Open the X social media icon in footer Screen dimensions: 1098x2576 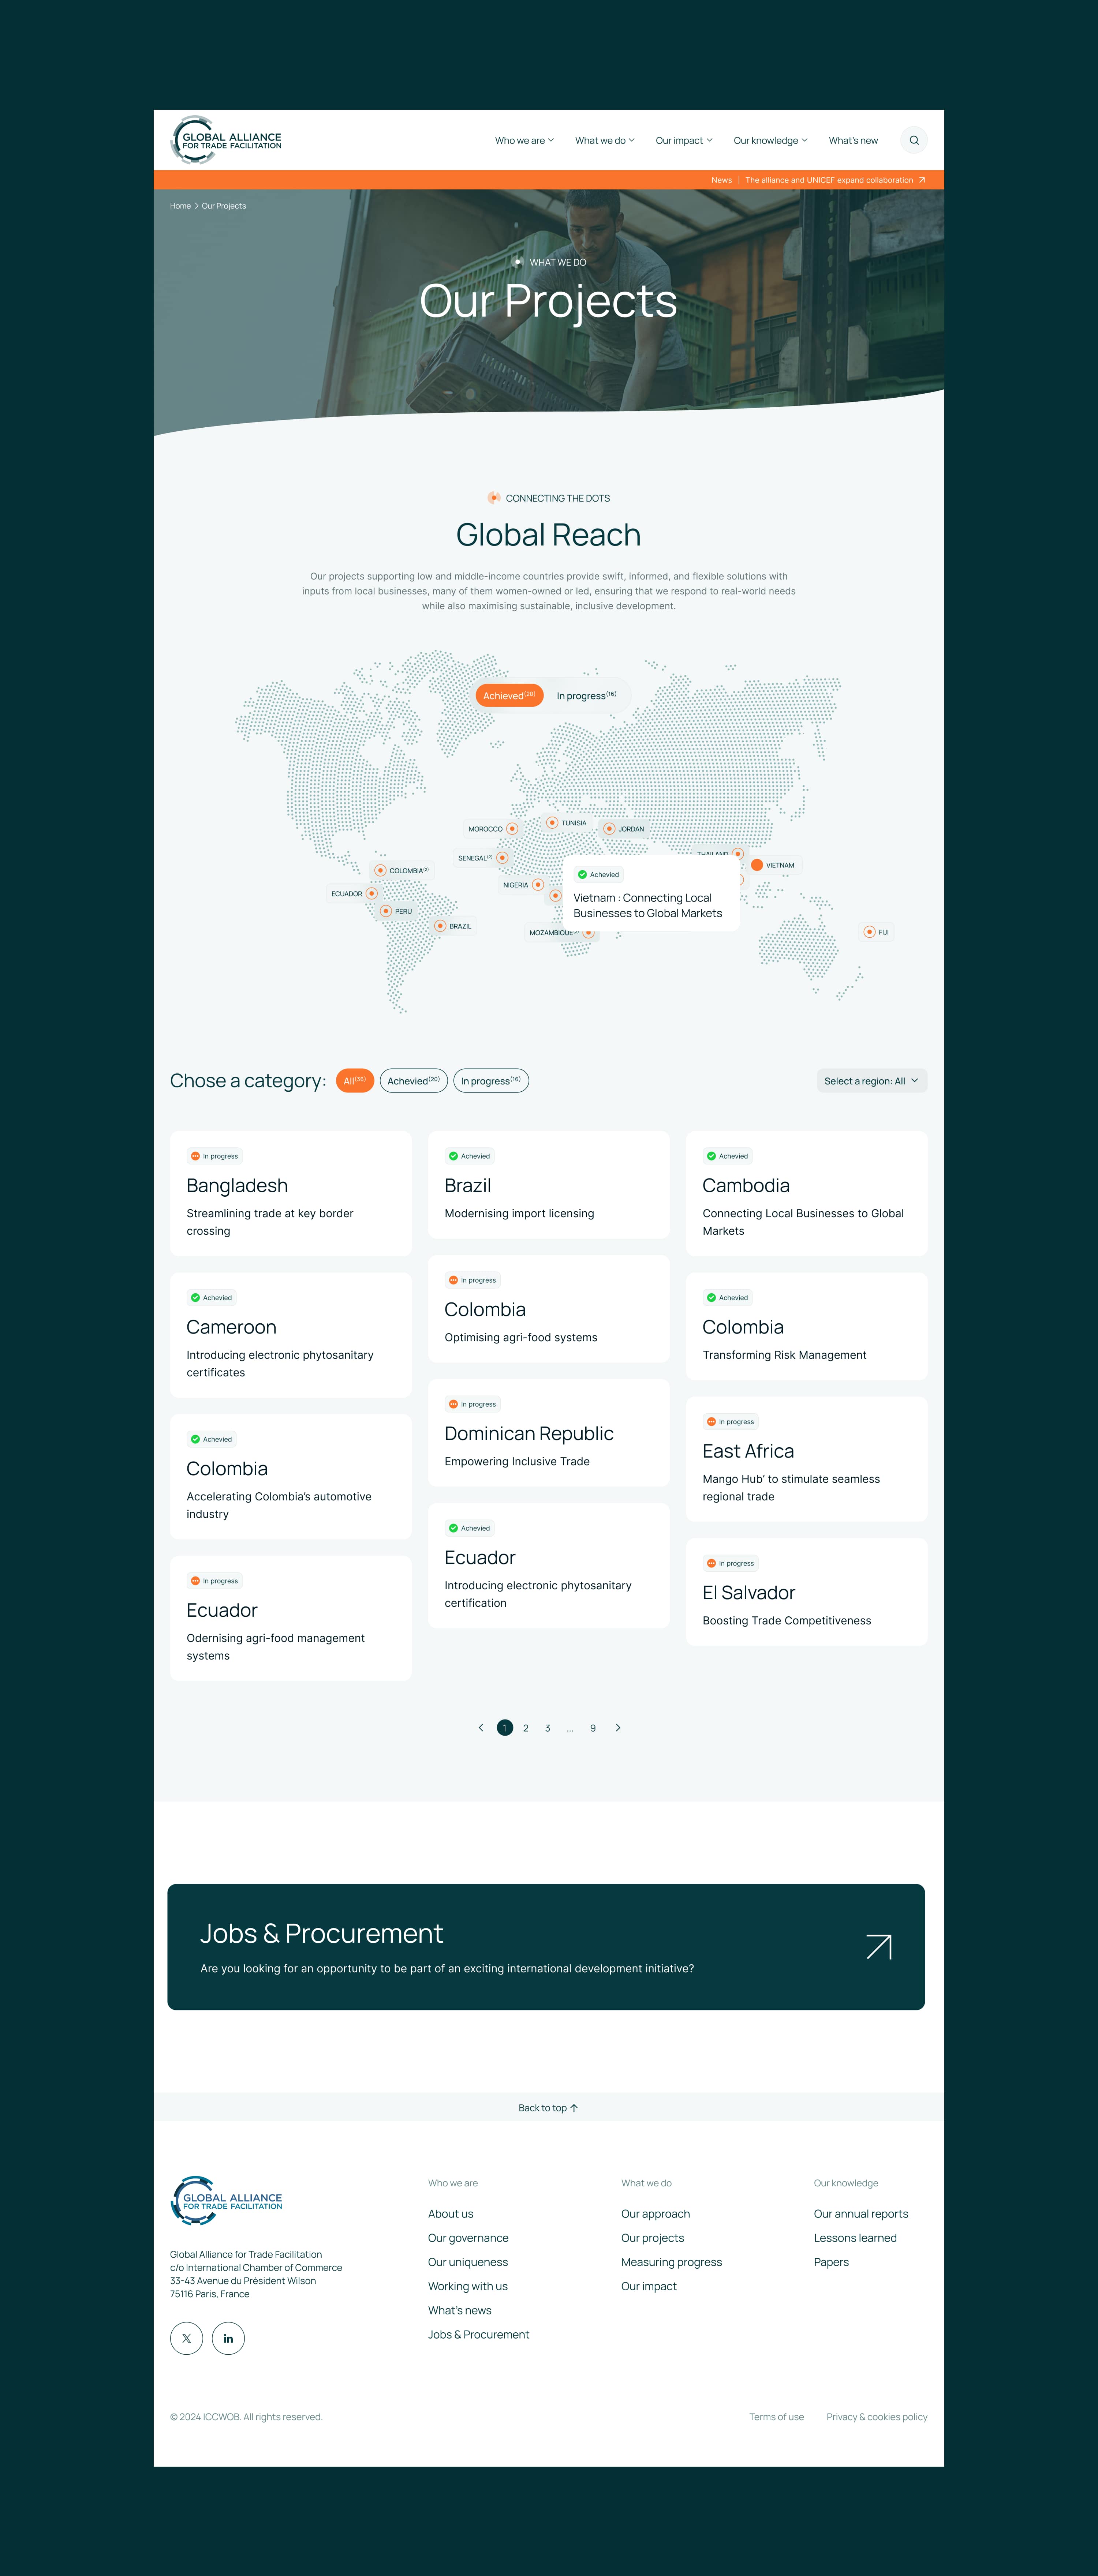click(186, 2338)
